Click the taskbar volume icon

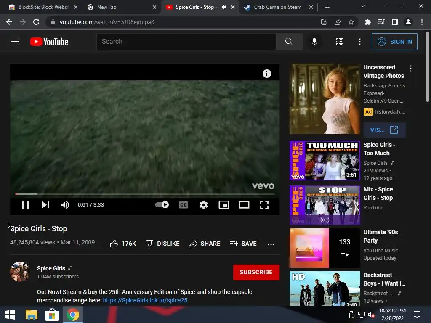point(371,315)
